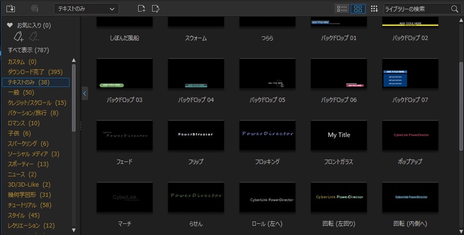Select the バックドロップ 07 thumbnail
The image size is (464, 235).
[410, 74]
